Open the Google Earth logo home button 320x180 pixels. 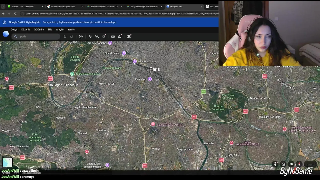point(6,34)
